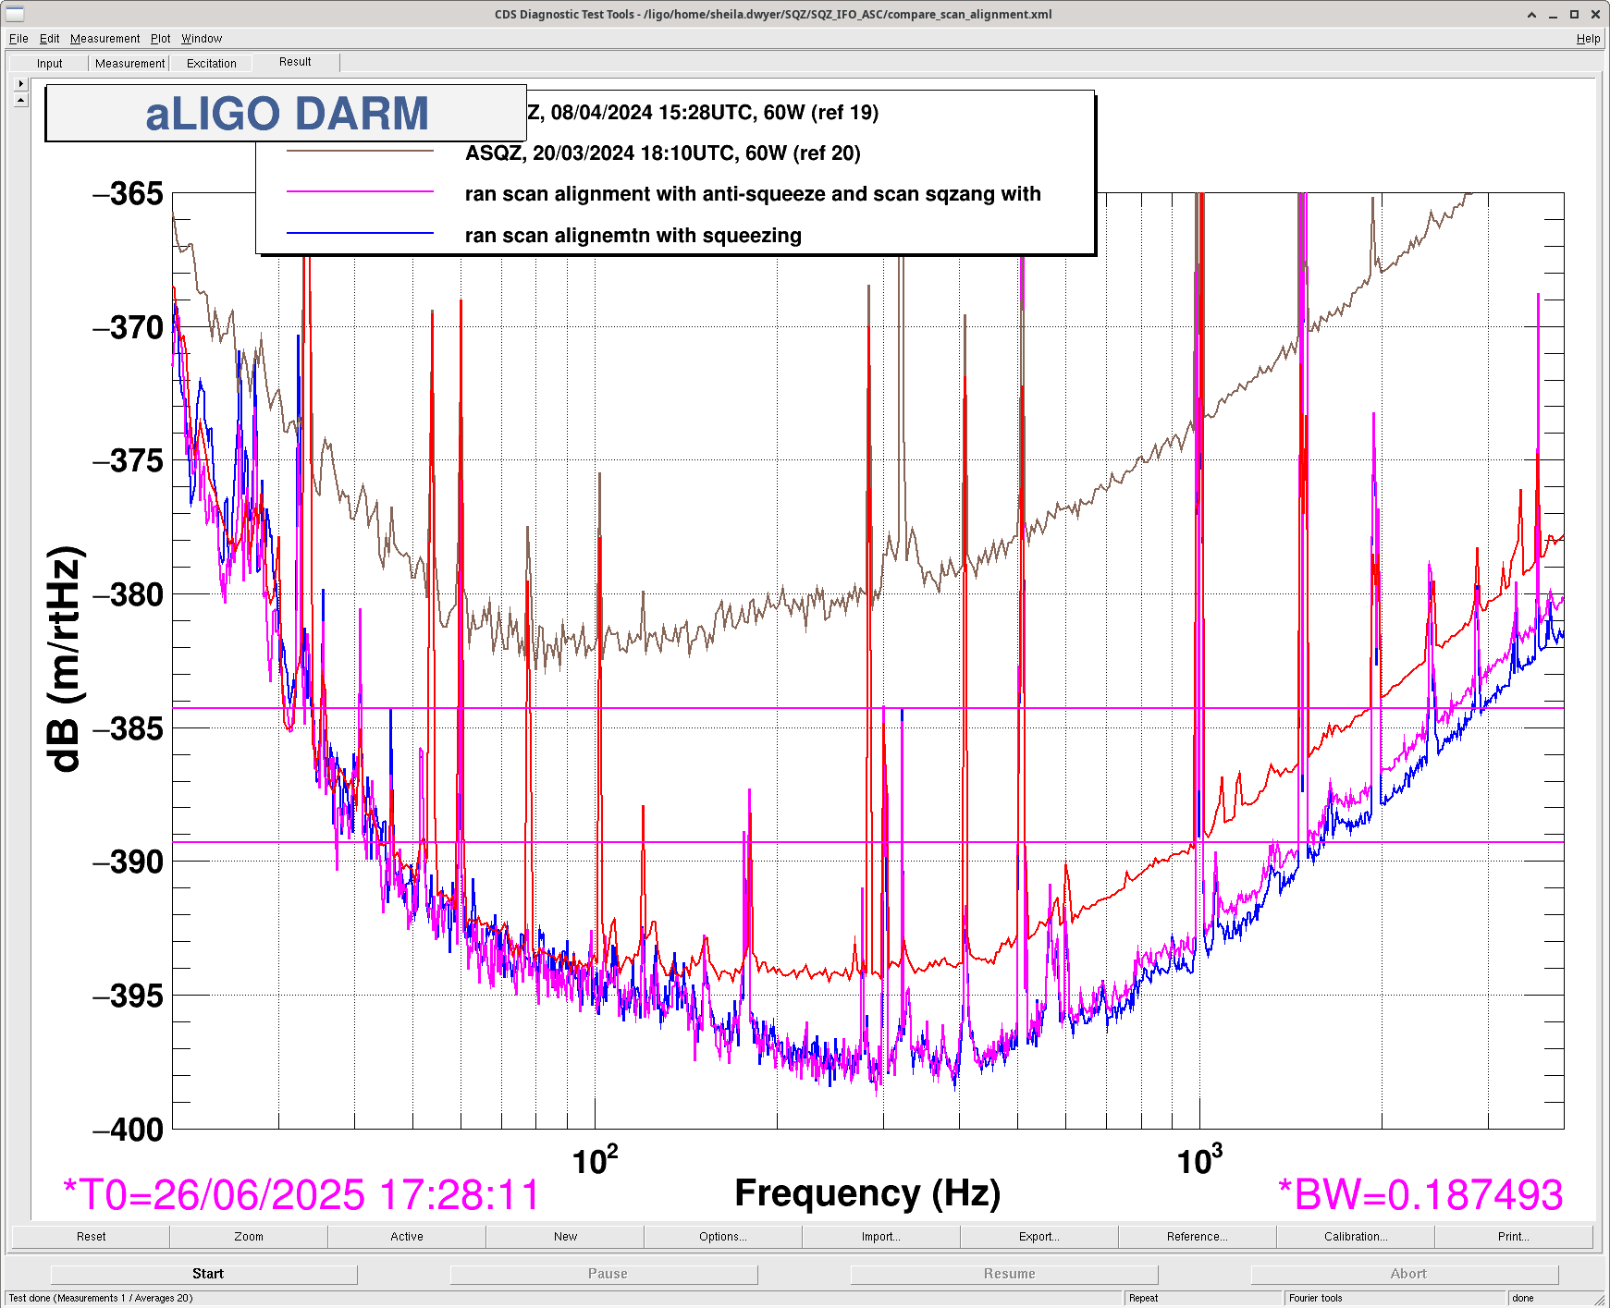The width and height of the screenshot is (1610, 1308).
Task: Click the ASQZ ref 20 legend entry
Action: tap(662, 153)
